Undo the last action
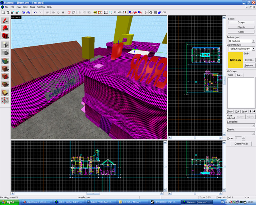Viewport: 256px width, 205px height. click(35, 12)
